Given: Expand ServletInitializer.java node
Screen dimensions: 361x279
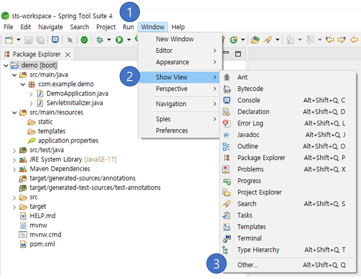Looking at the screenshot, I should pos(31,103).
